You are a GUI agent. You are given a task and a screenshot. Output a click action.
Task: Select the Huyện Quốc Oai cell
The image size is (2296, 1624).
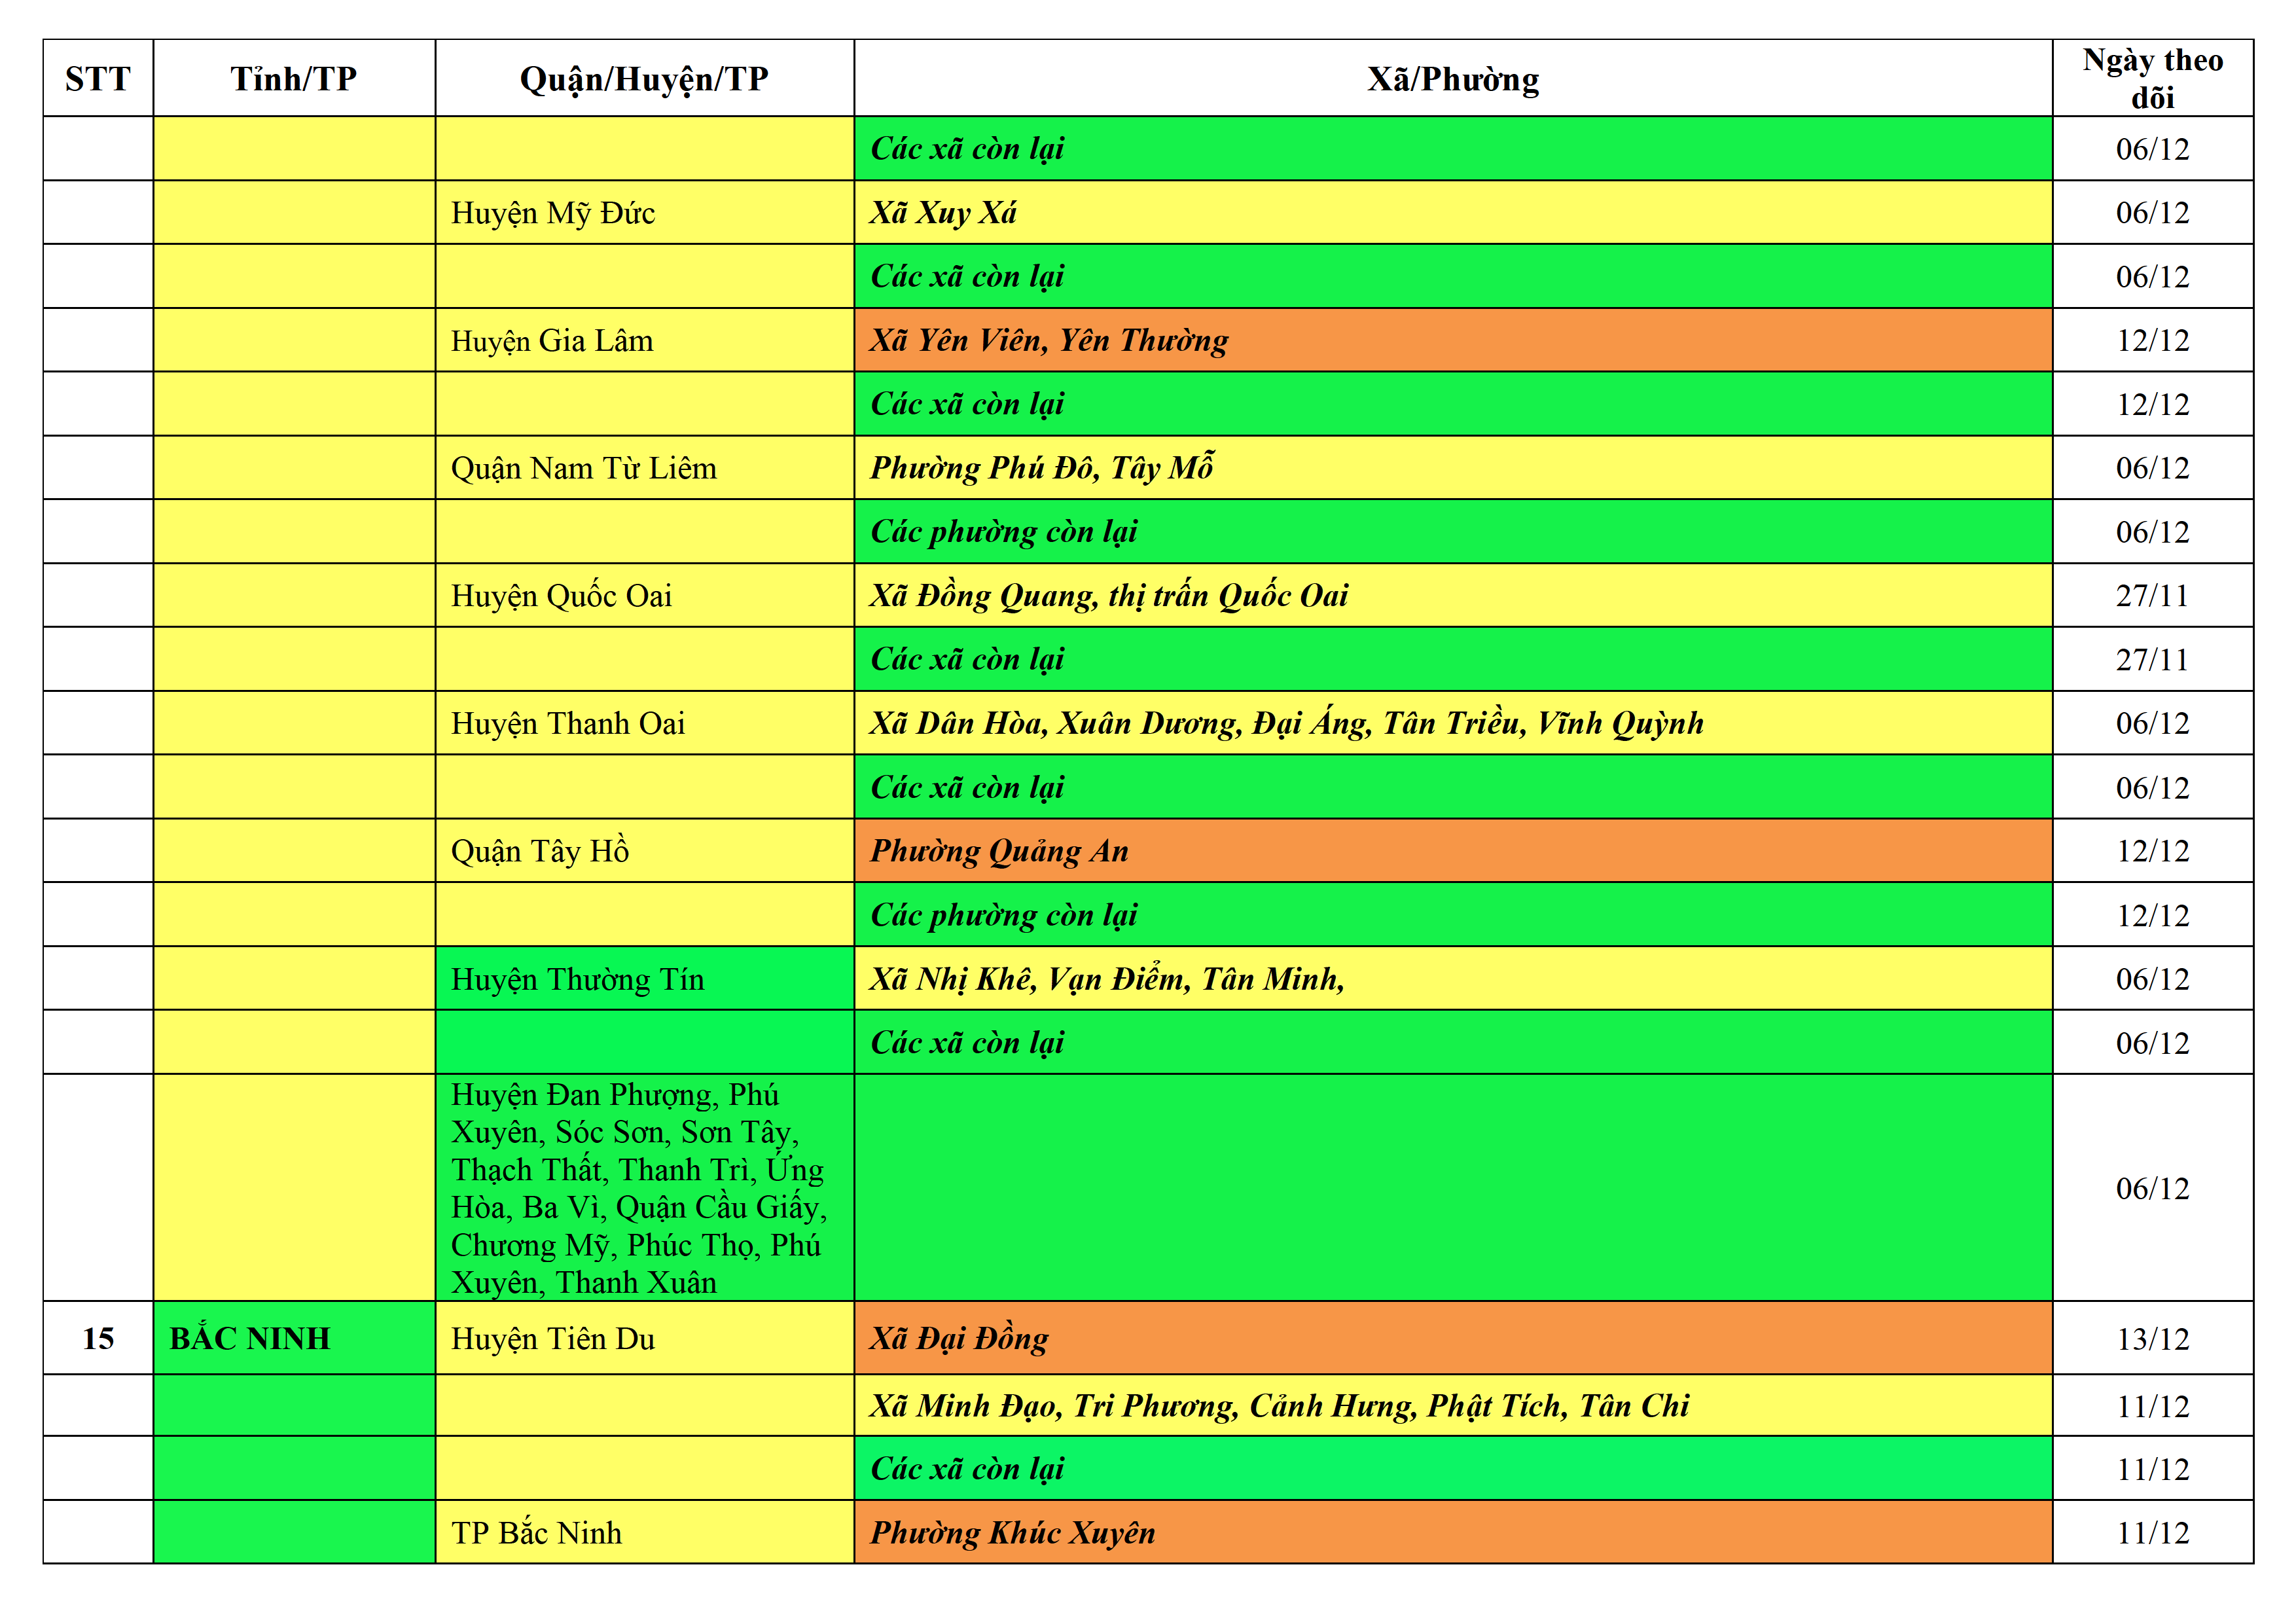[561, 596]
